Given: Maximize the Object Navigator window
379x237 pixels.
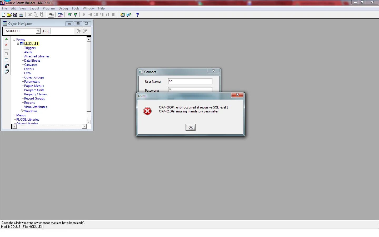Looking at the screenshot, I should tap(78, 24).
